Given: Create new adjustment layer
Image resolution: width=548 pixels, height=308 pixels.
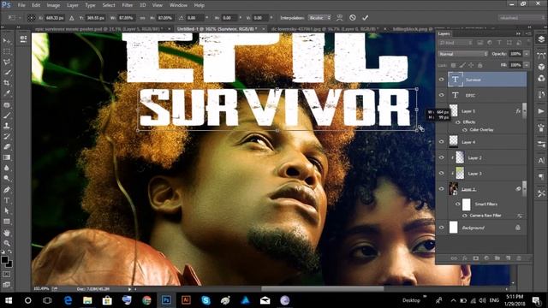Looking at the screenshot, I should (x=486, y=258).
